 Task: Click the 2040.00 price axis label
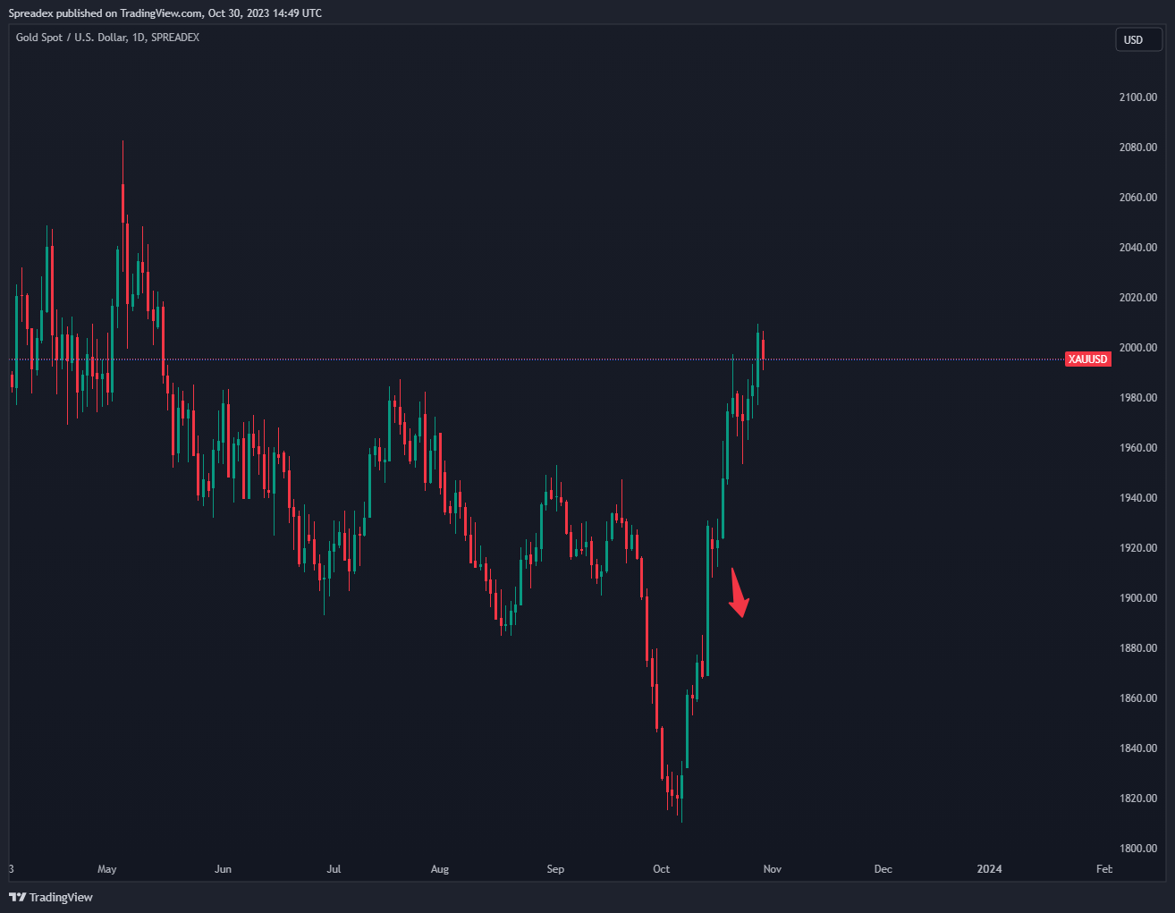(x=1137, y=247)
